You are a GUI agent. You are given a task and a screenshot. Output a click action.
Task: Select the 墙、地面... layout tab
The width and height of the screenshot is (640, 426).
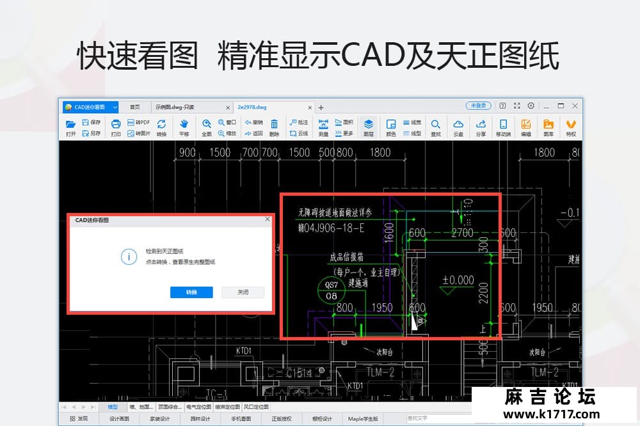click(141, 407)
